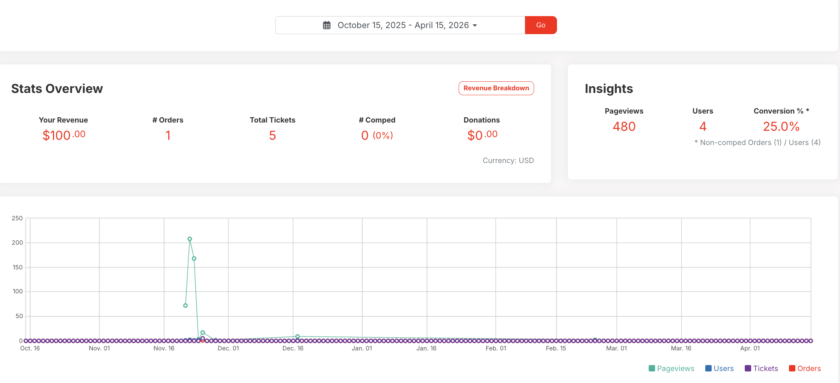This screenshot has width=840, height=383.
Task: Click the Pageviews data point near 170
Action: pyautogui.click(x=194, y=259)
